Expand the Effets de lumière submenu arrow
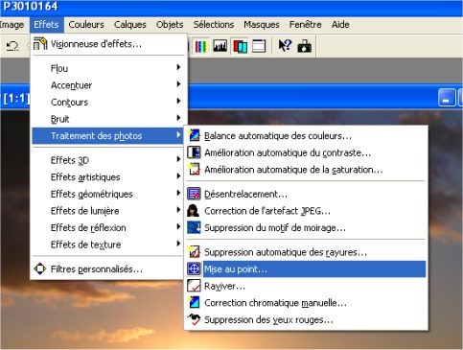The width and height of the screenshot is (463, 350). click(x=178, y=210)
